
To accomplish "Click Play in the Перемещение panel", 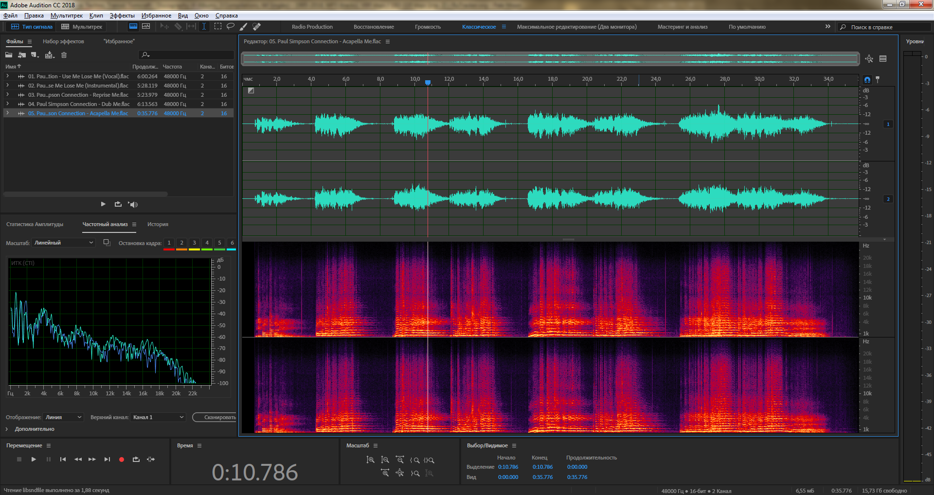I will (34, 459).
